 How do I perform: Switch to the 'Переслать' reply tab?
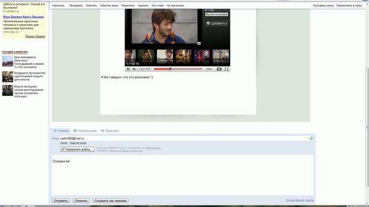pyautogui.click(x=110, y=131)
